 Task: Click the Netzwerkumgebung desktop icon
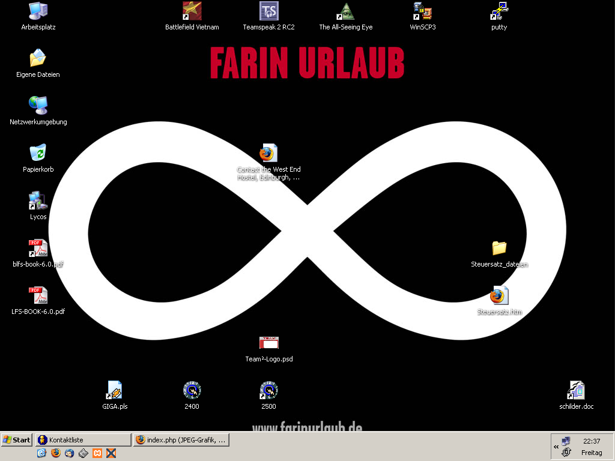38,106
